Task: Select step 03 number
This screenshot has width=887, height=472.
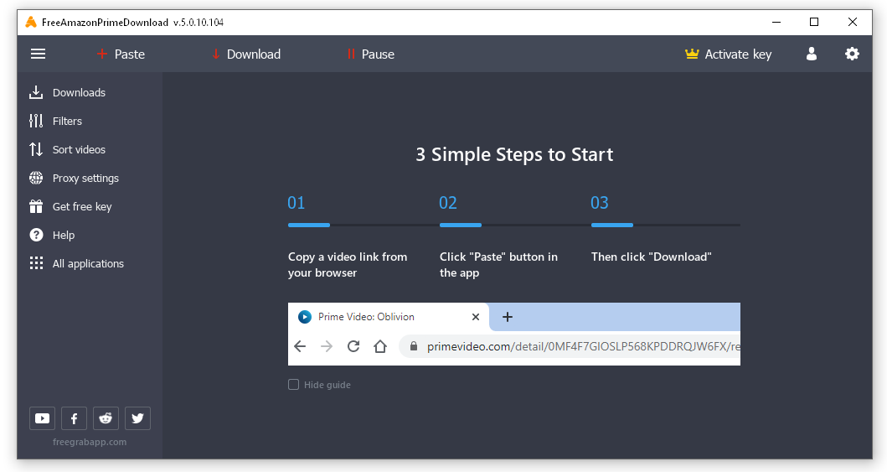Action: tap(600, 203)
